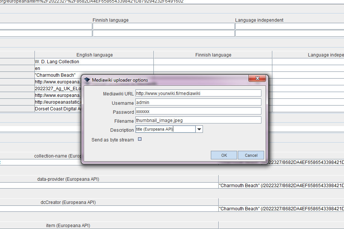Click OK to start the upload
The height and width of the screenshot is (229, 344).
pos(224,155)
